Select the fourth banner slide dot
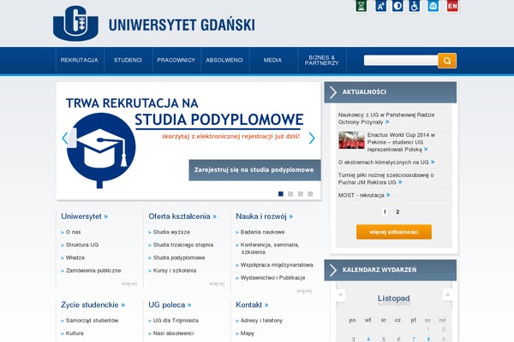The height and width of the screenshot is (342, 514). pos(310,194)
